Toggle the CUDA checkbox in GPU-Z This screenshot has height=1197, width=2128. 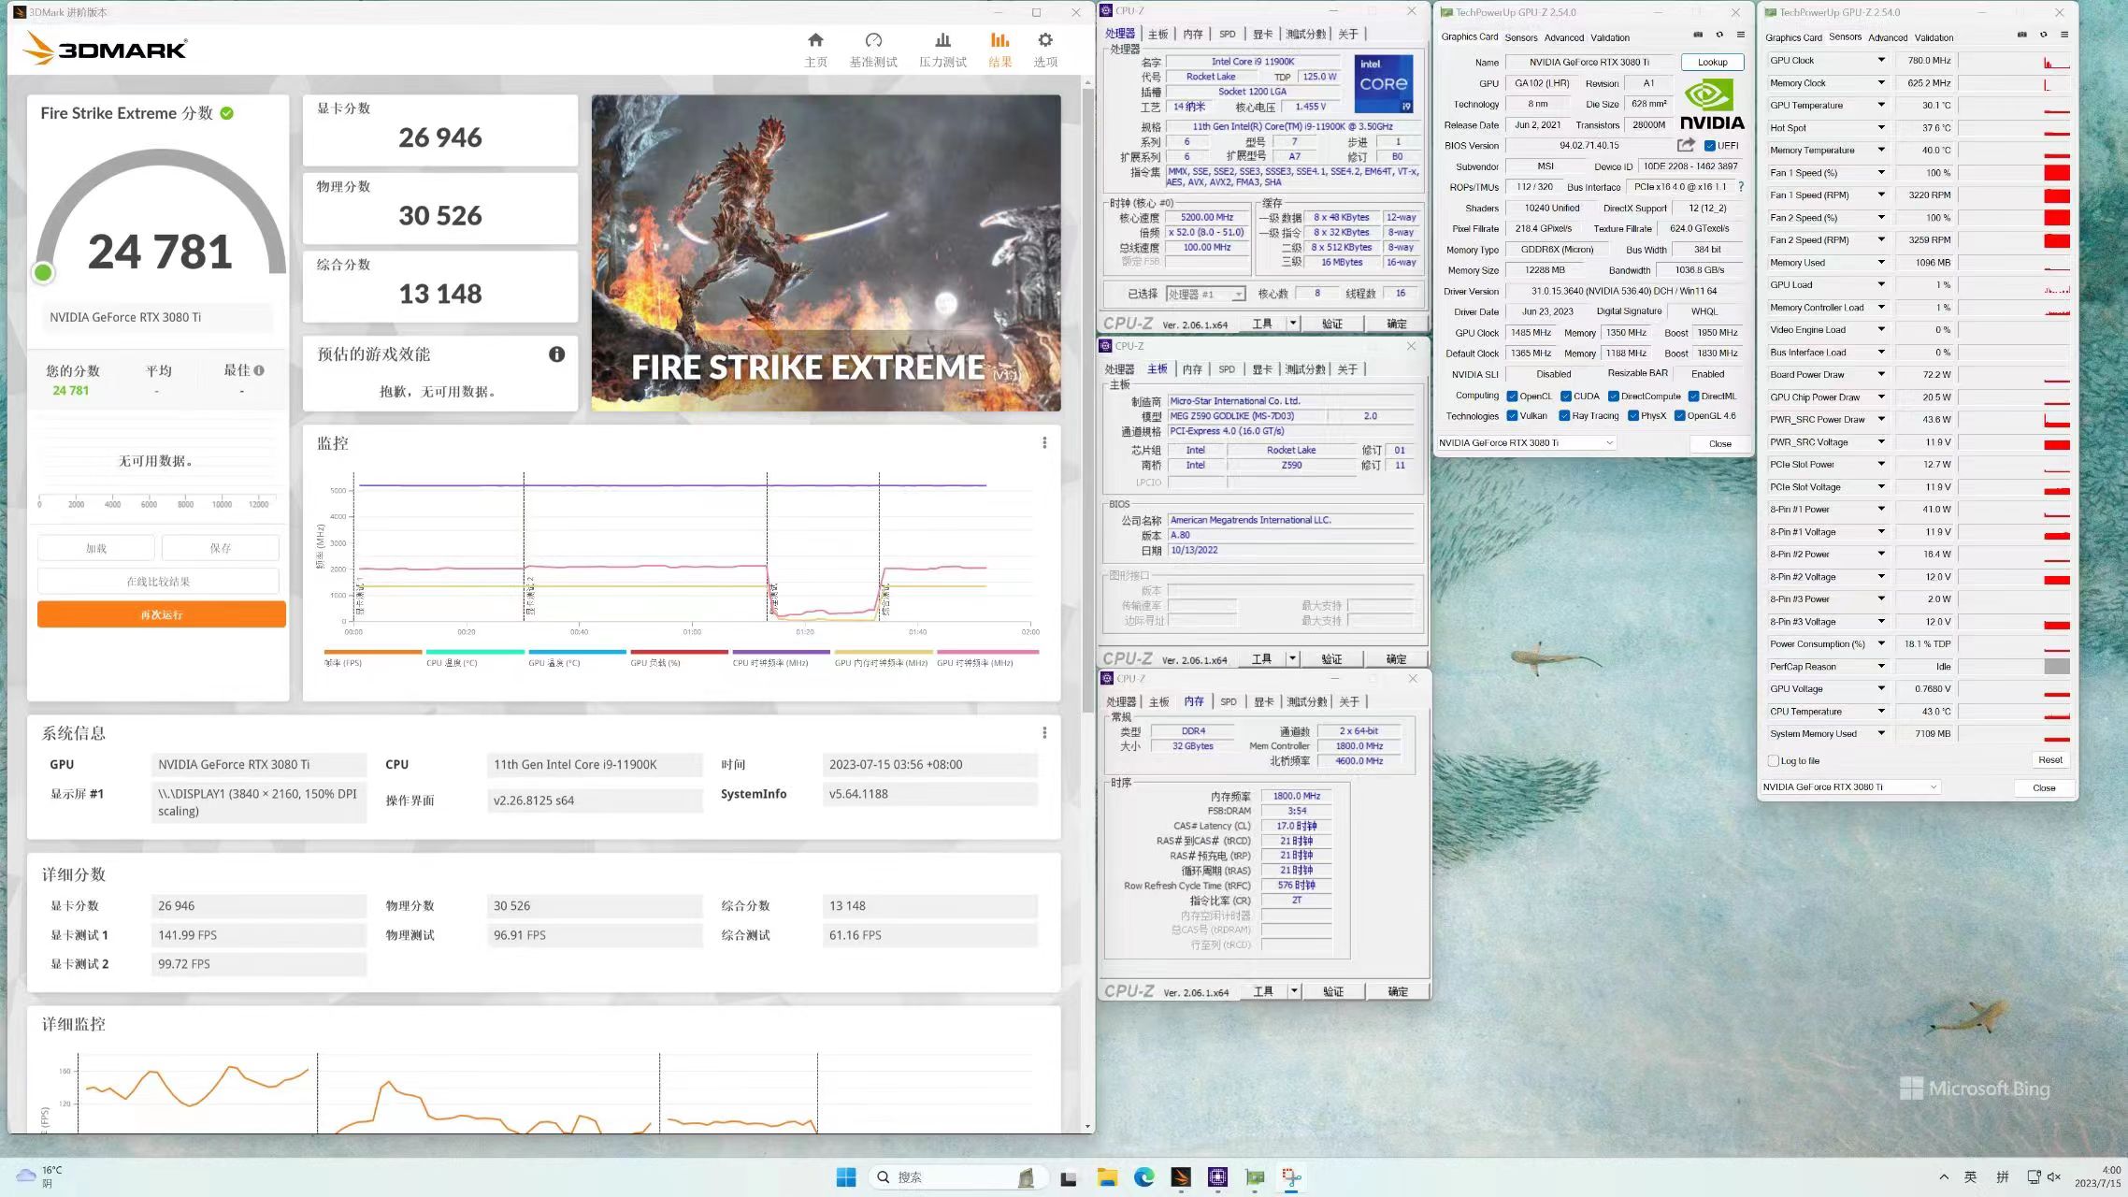click(1566, 397)
